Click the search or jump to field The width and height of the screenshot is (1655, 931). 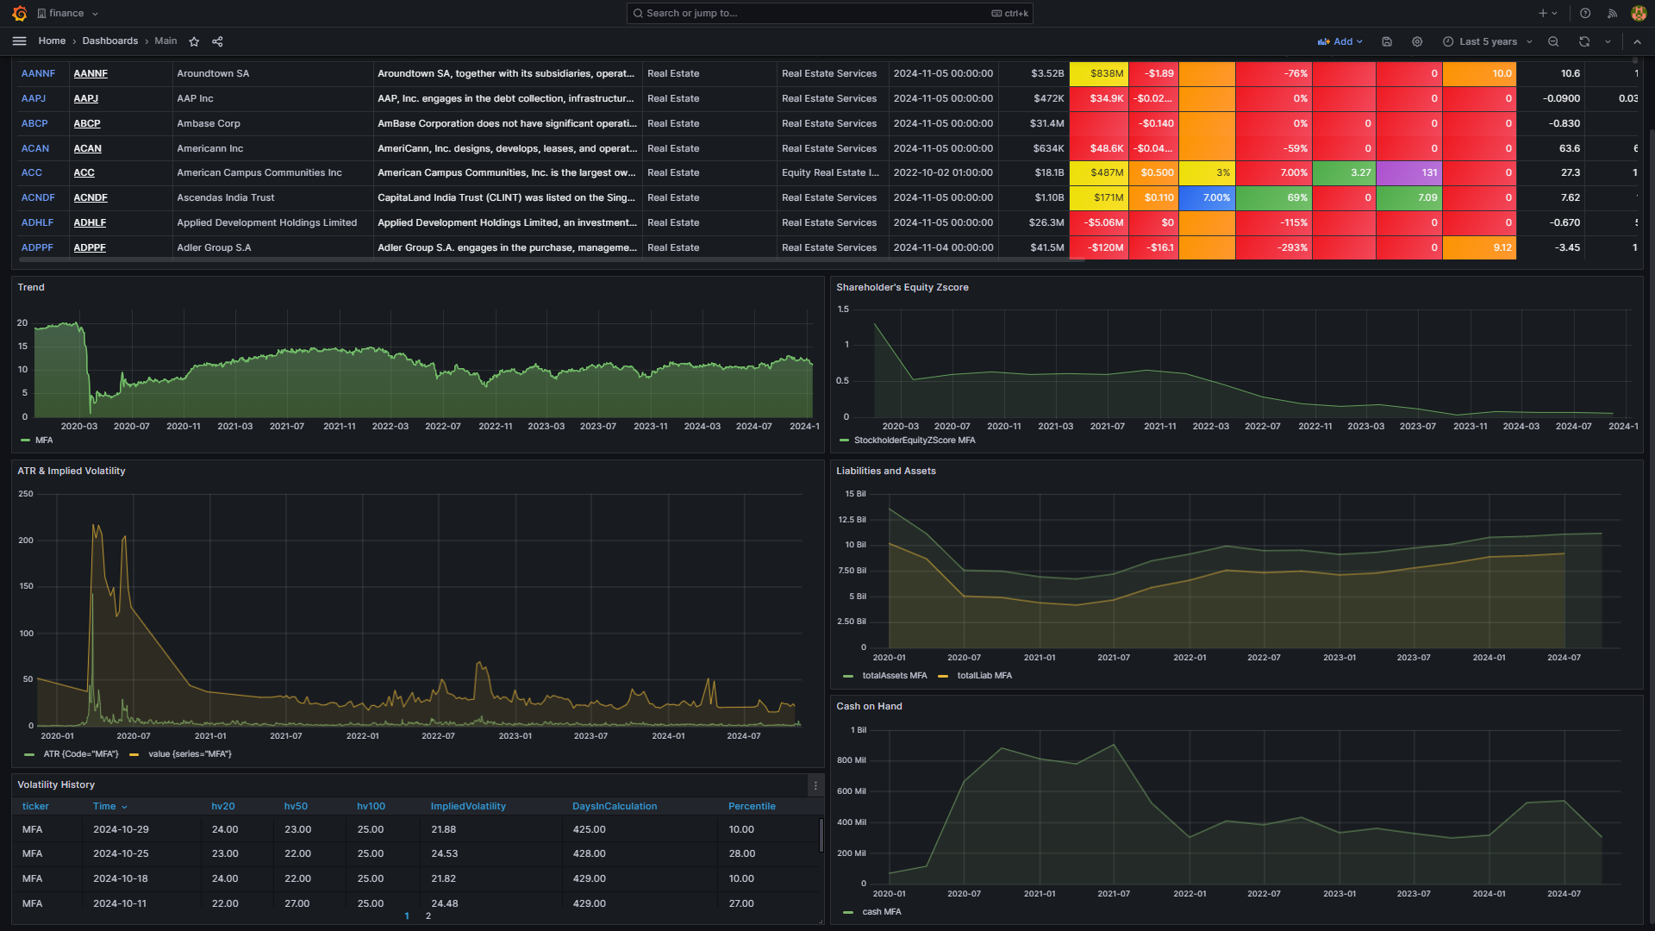[827, 13]
